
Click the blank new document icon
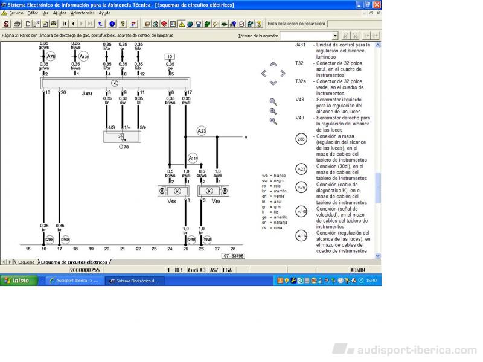tap(28, 24)
